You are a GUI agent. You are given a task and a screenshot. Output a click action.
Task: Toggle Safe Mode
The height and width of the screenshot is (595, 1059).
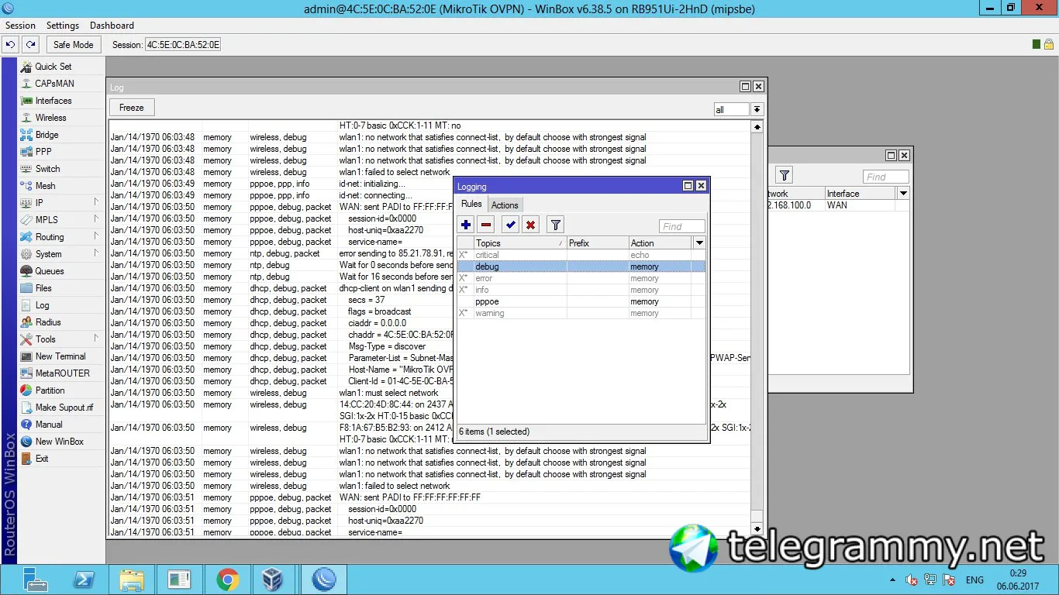tap(73, 45)
